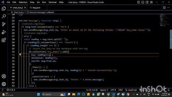The width and height of the screenshot is (172, 97).
Task: Change indentation via Spaces: 2
Action: pos(104,90)
